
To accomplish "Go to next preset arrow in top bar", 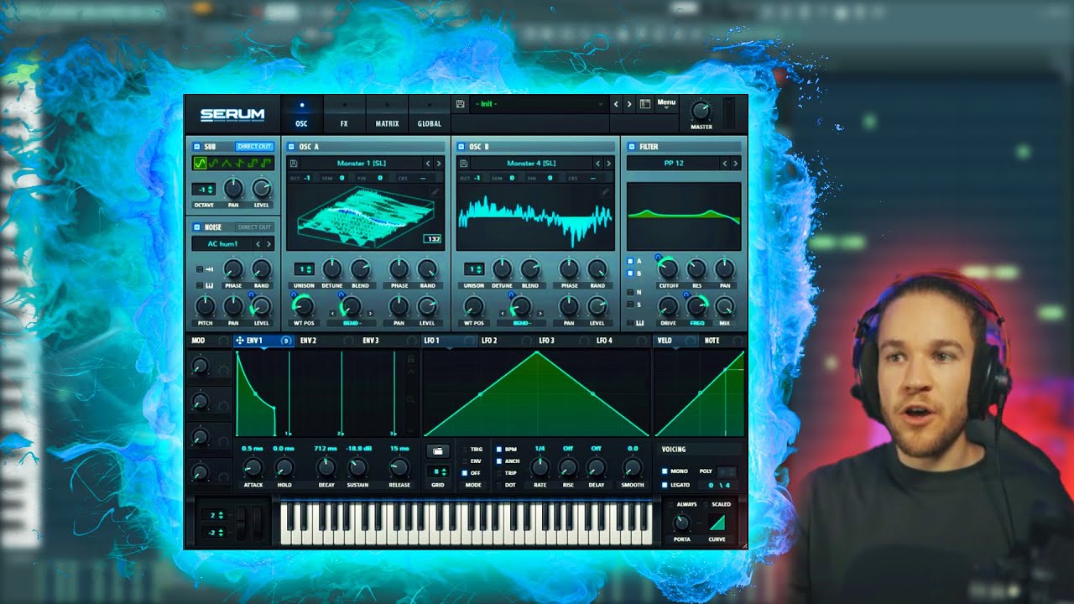I will click(629, 104).
